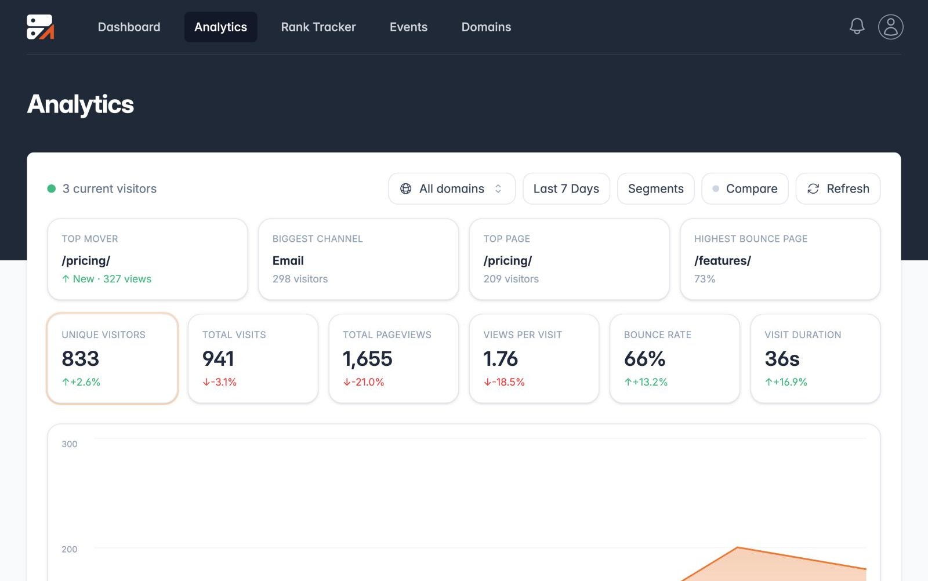The height and width of the screenshot is (581, 928).
Task: Click the "-3.1%" change value
Action: (x=223, y=382)
